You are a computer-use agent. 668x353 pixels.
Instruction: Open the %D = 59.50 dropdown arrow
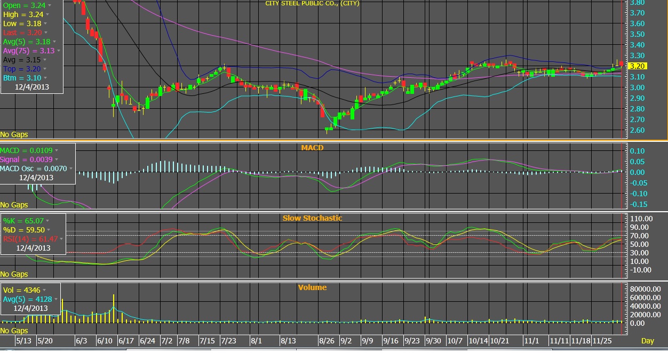48,230
